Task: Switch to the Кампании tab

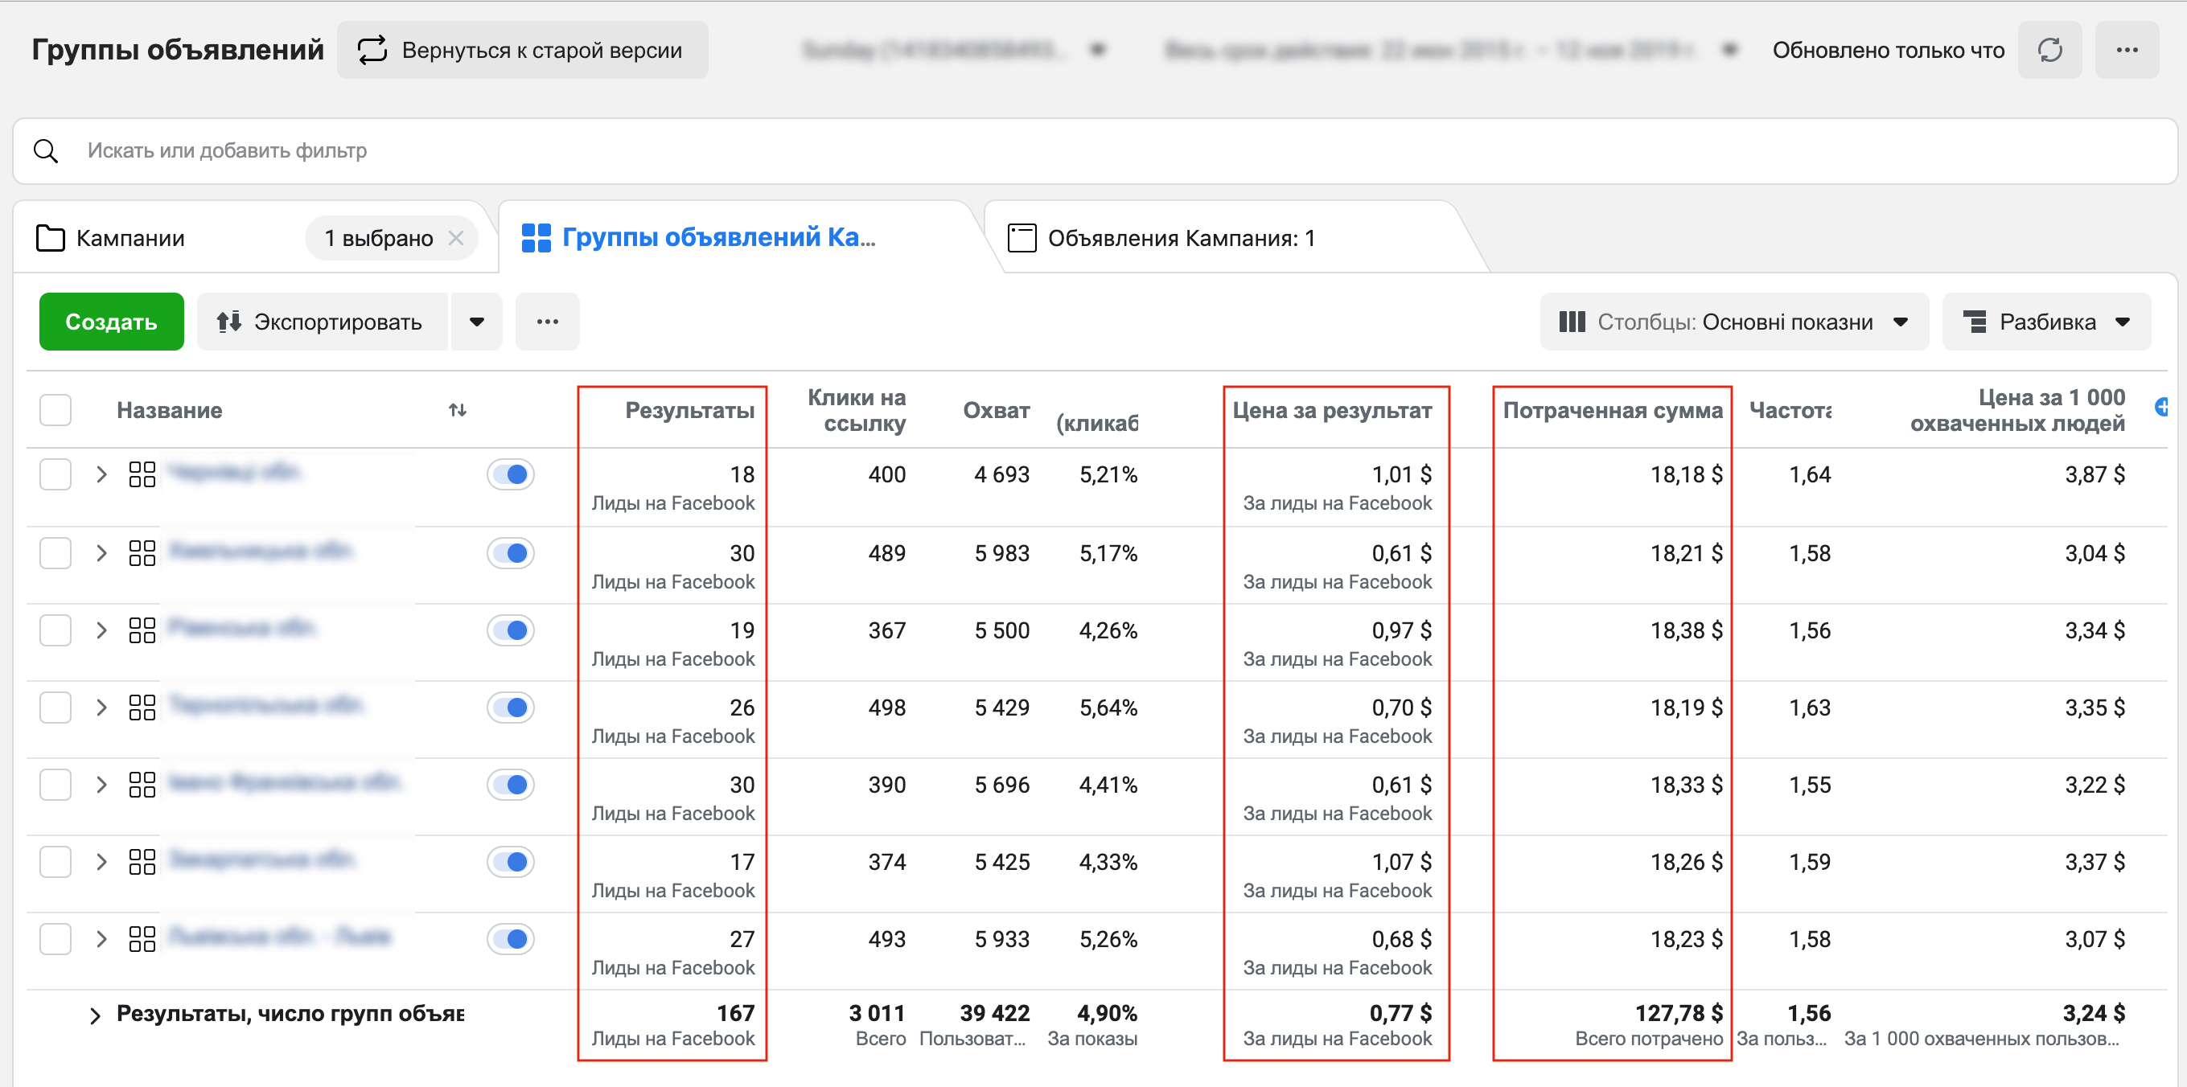Action: coord(129,239)
